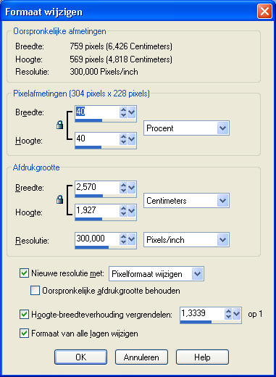276x377 pixels.
Task: Open the Centimeters units dropdown
Action: 222,201
